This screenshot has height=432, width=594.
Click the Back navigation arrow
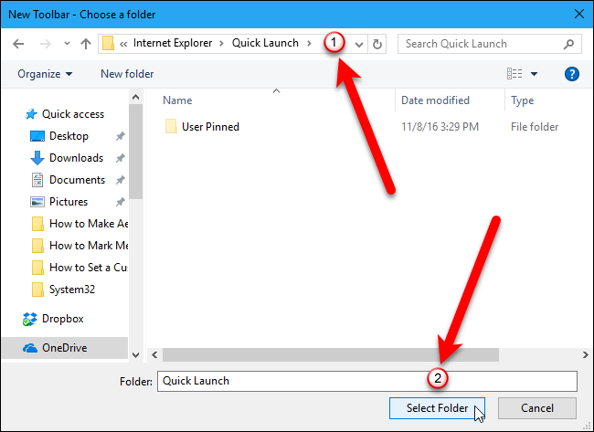pos(20,44)
